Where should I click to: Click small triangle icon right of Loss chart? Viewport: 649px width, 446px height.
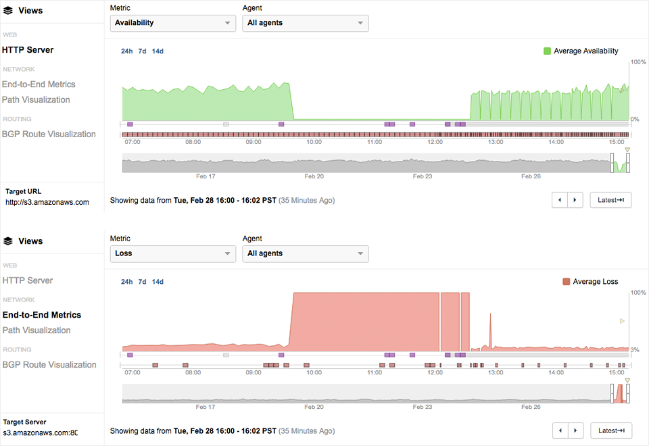tap(623, 321)
